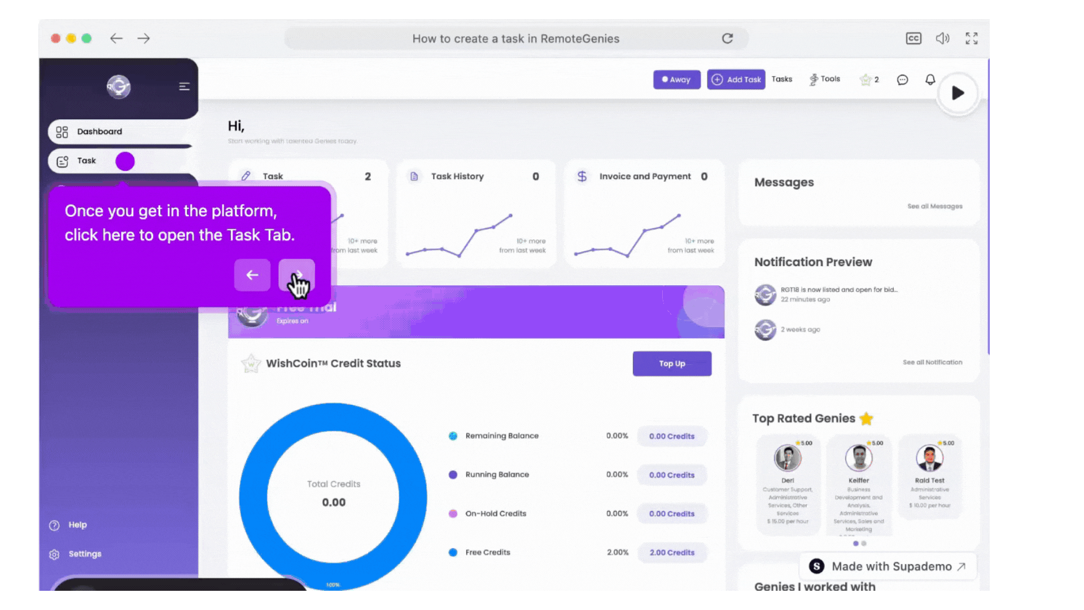This screenshot has height=610, width=1084.
Task: Click Free Credits legend color dot
Action: pos(453,552)
